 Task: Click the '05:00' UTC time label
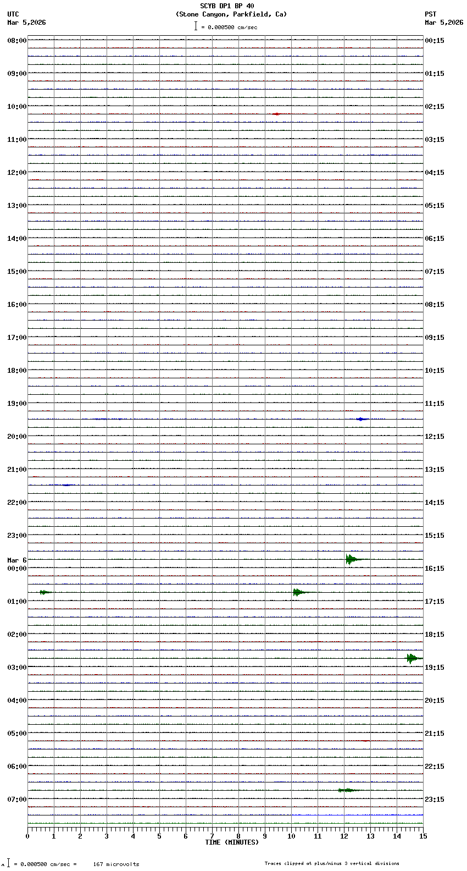(17, 734)
